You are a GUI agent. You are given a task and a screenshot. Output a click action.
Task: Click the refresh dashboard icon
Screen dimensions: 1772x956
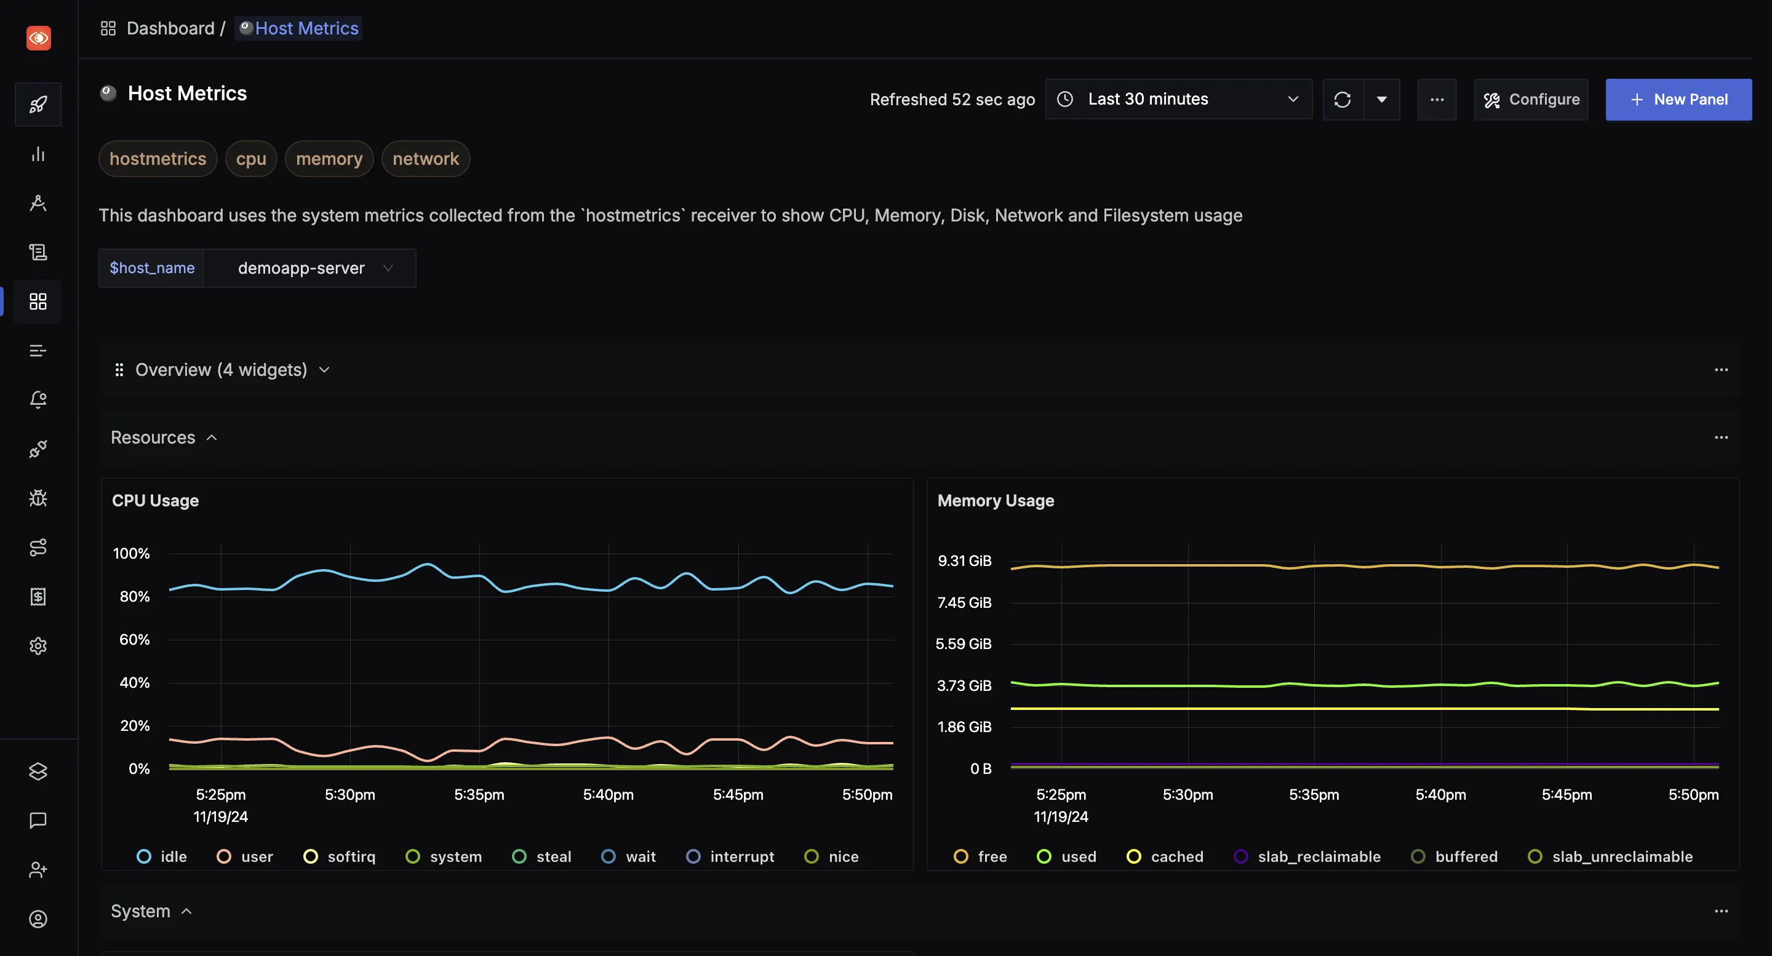(x=1343, y=100)
